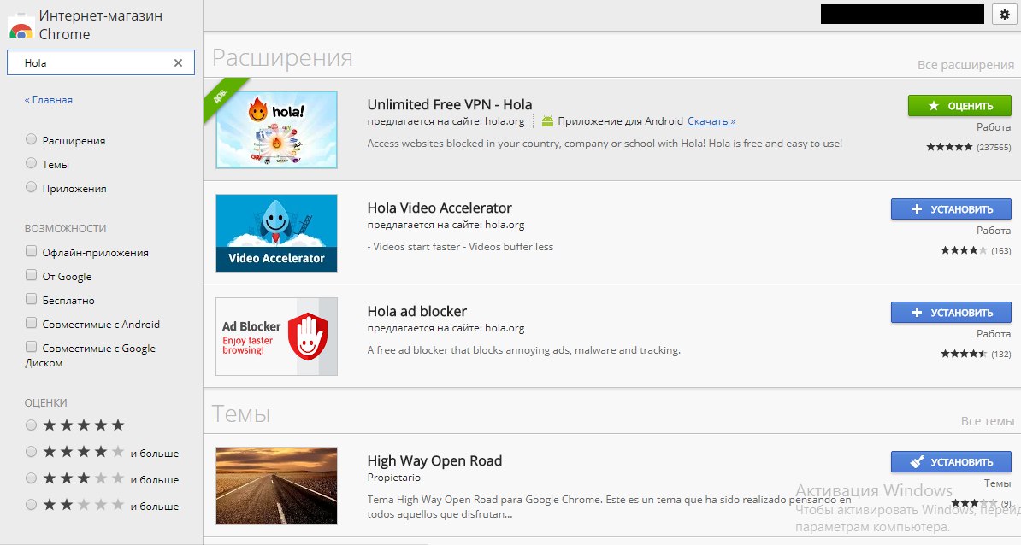Click free ad blocker description text
The image size is (1021, 545).
point(523,350)
